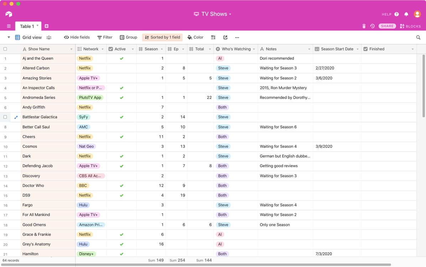The width and height of the screenshot is (426, 267).
Task: Open the revision history clock icon
Action: coord(372,26)
